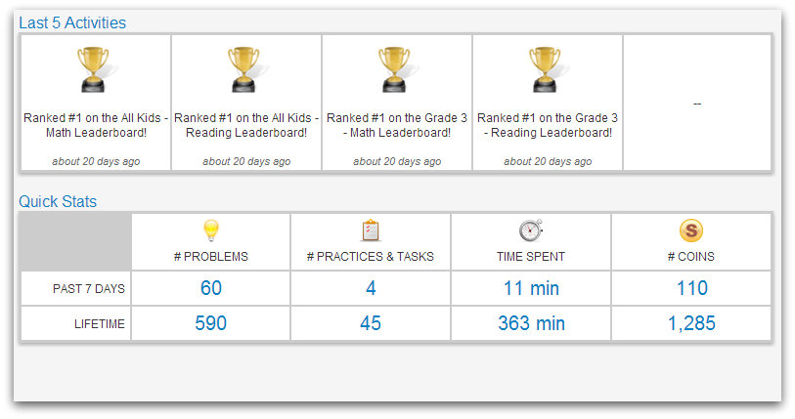Click the lightbulb icon above # PROBLEMS

pos(211,230)
